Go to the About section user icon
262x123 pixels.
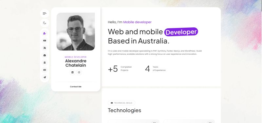pos(45,34)
